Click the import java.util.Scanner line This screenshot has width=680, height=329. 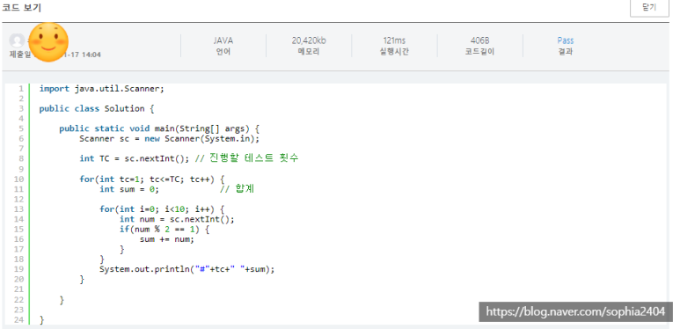[x=102, y=89]
